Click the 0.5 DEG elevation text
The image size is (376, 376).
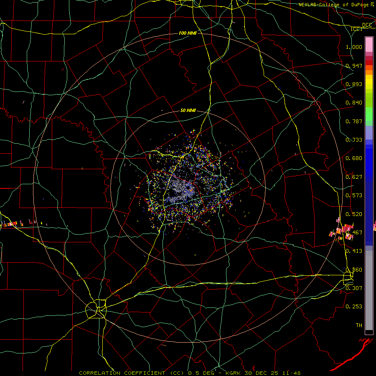pyautogui.click(x=201, y=373)
